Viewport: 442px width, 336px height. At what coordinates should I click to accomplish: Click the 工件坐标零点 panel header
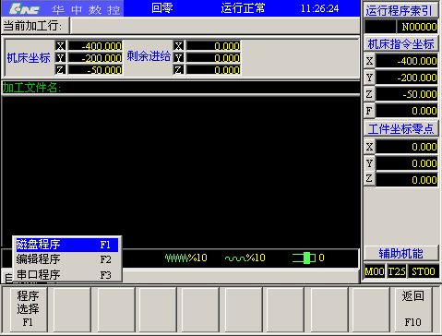pyautogui.click(x=400, y=129)
